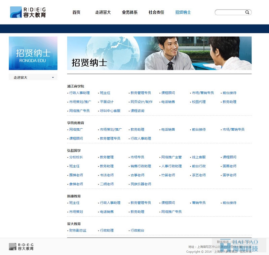269x255 pixels.
Task: Open the 校园代理 job link
Action: (x=199, y=102)
